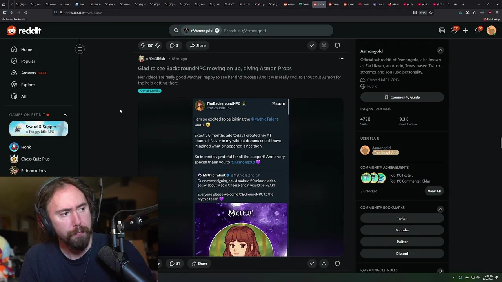Share the post with 3 comments
502x282 pixels.
(x=198, y=45)
